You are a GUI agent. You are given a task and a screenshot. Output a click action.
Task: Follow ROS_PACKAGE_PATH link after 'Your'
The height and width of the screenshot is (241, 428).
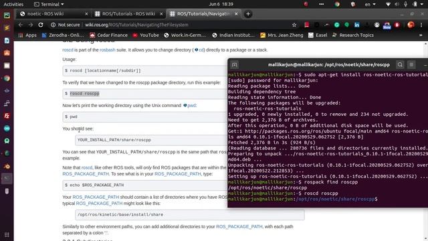pyautogui.click(x=96, y=197)
